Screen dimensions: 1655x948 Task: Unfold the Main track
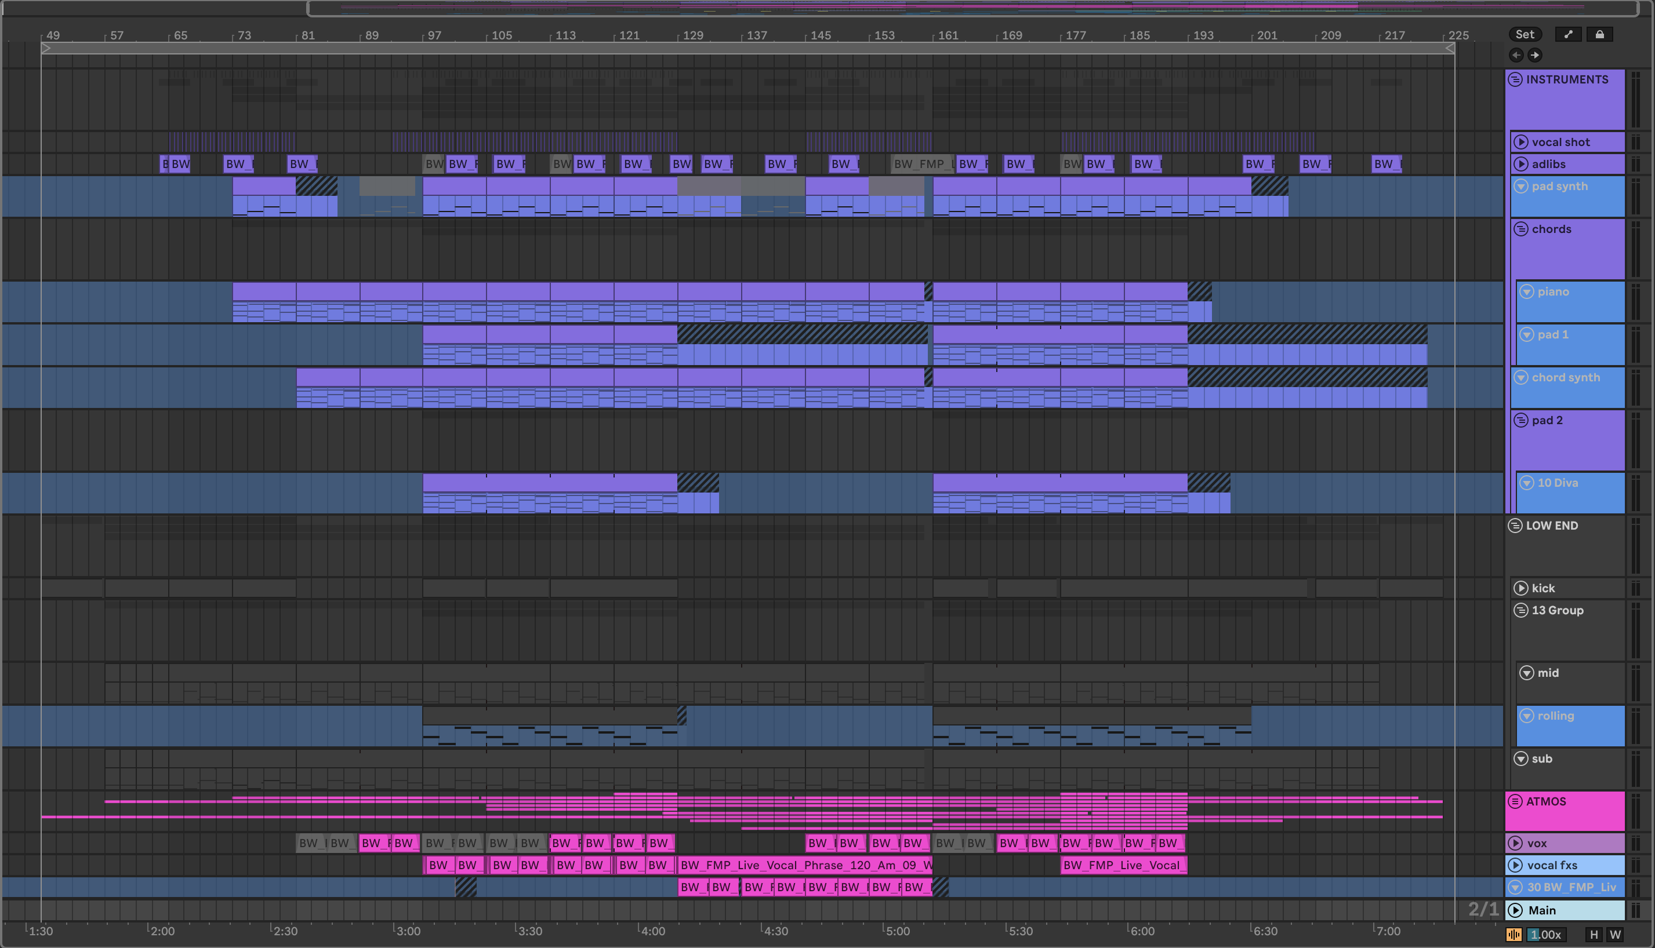pos(1516,910)
